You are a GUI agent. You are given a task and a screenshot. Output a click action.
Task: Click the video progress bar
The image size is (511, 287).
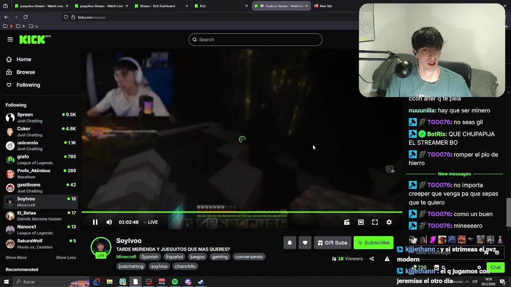click(x=242, y=212)
